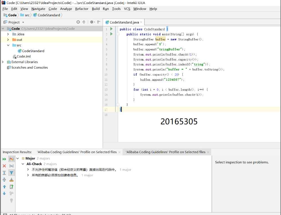Viewport: 281px width, 215px height.
Task: Hide the Project tool window icon
Action: pyautogui.click(x=99, y=22)
